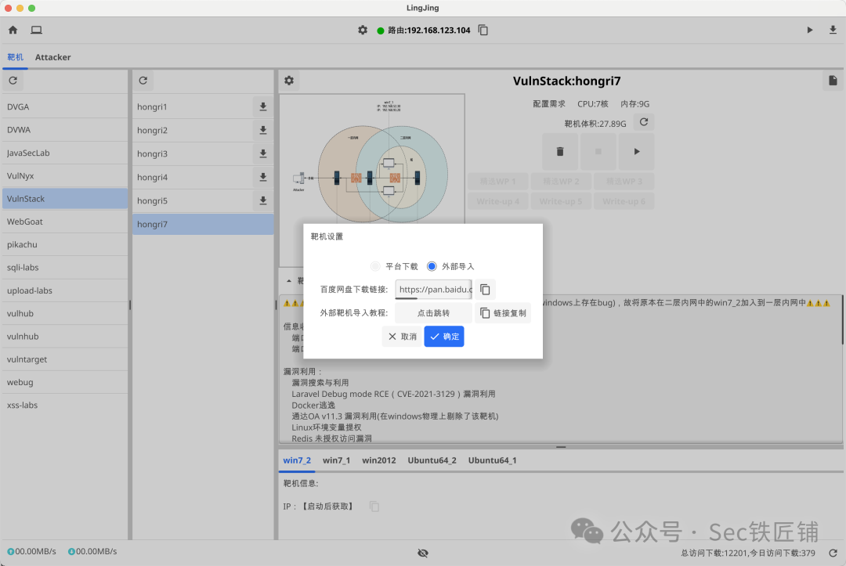Click 点击跳转 to open the import tutorial
The image size is (846, 566).
(433, 312)
